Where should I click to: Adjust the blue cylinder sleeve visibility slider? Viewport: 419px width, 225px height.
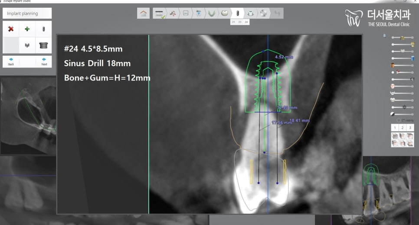click(403, 58)
